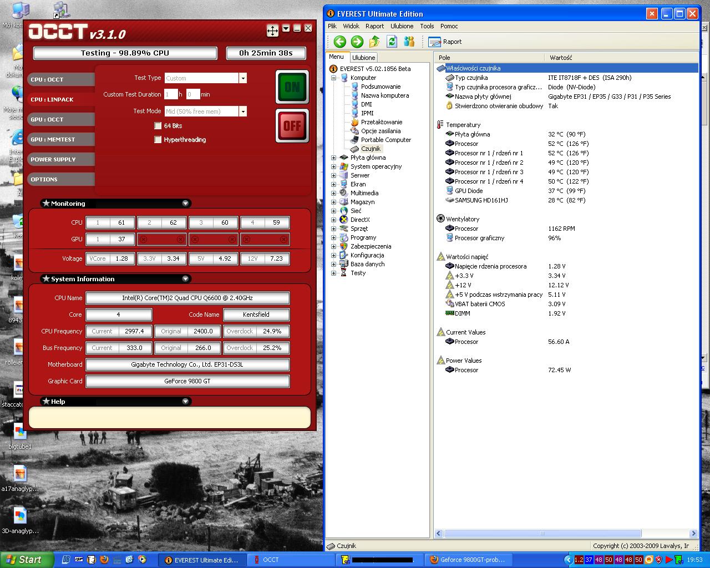Select the Właściwości czujnika header row
Screen dimensions: 710x568
(567, 68)
